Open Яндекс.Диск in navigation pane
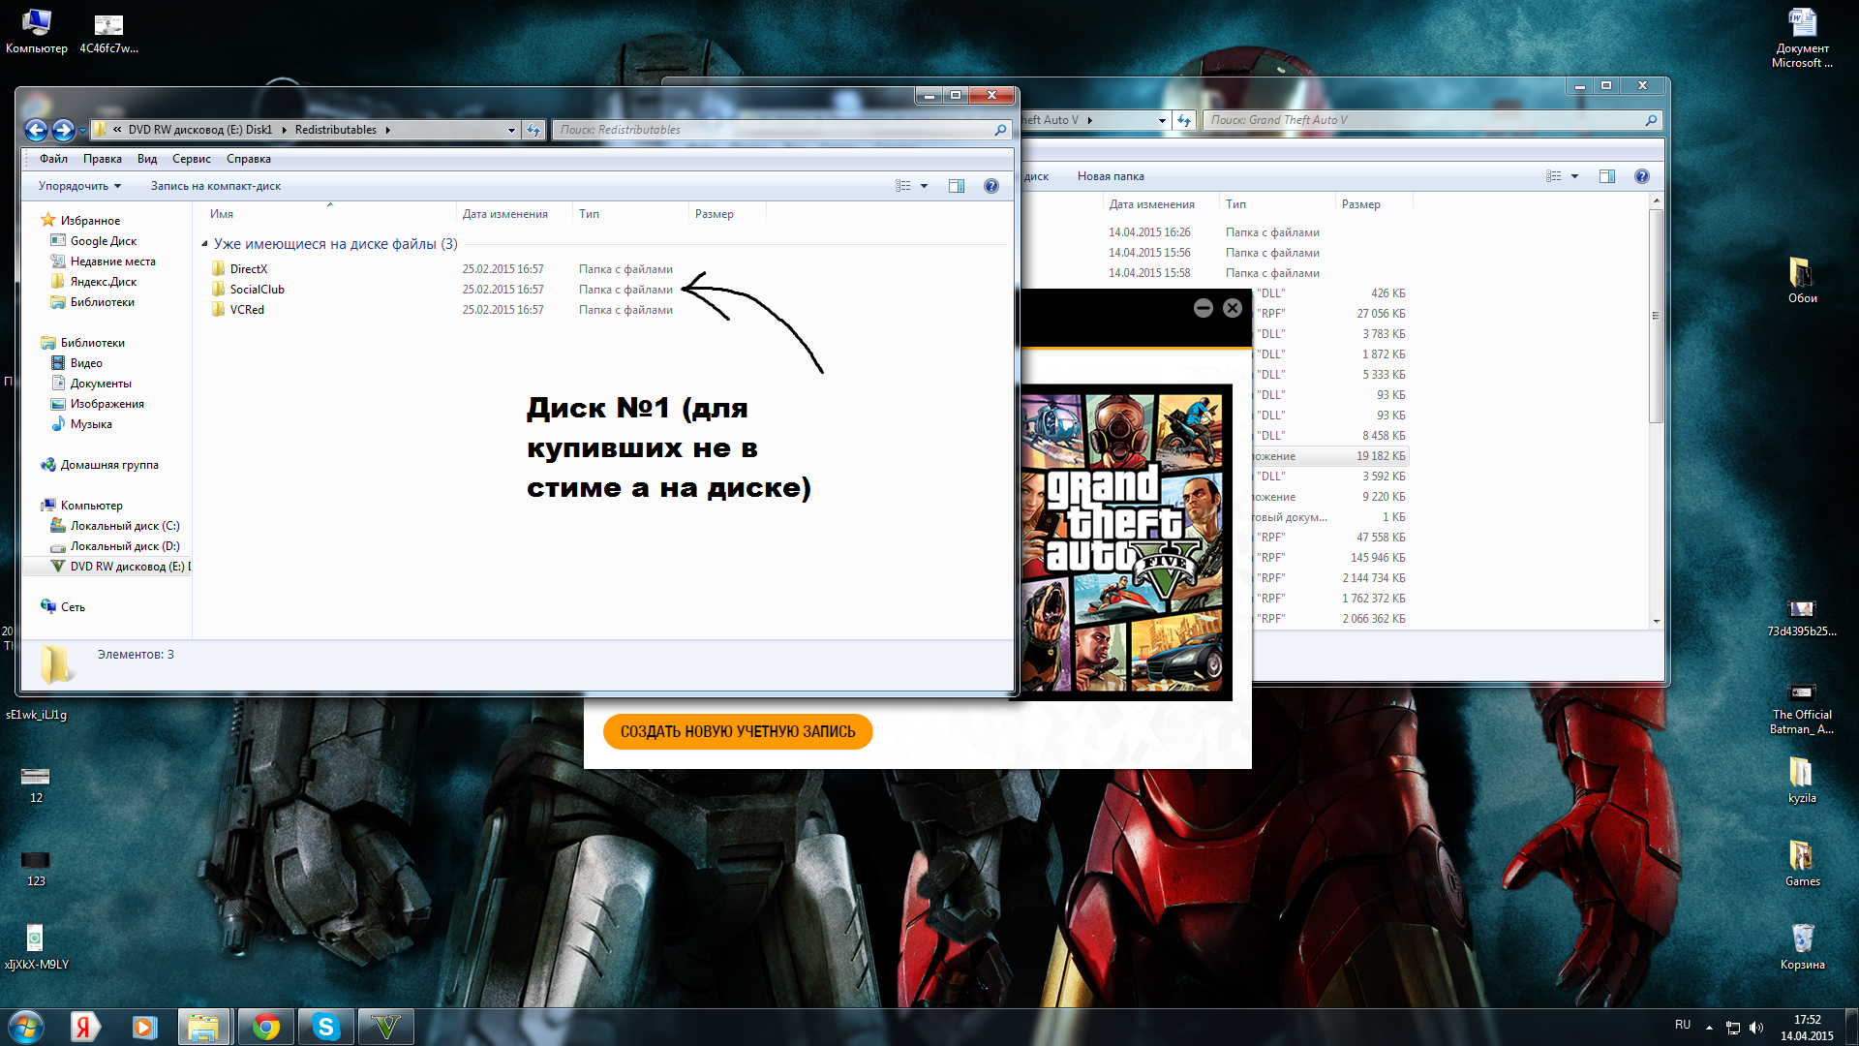Screen dimensions: 1859x1046 [103, 282]
